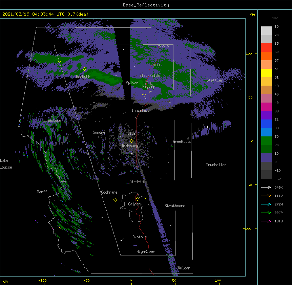Click the Vulcan label
The image size is (292, 285).
(x=184, y=268)
